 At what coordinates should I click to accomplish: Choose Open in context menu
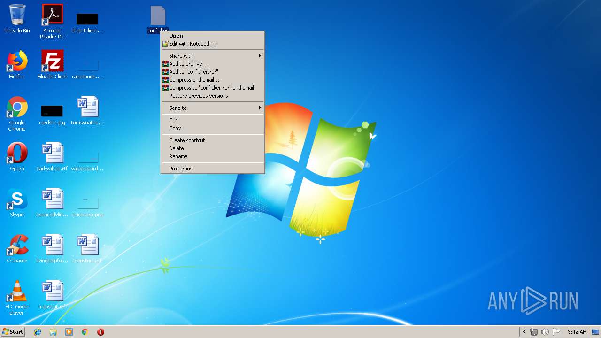(x=213, y=36)
